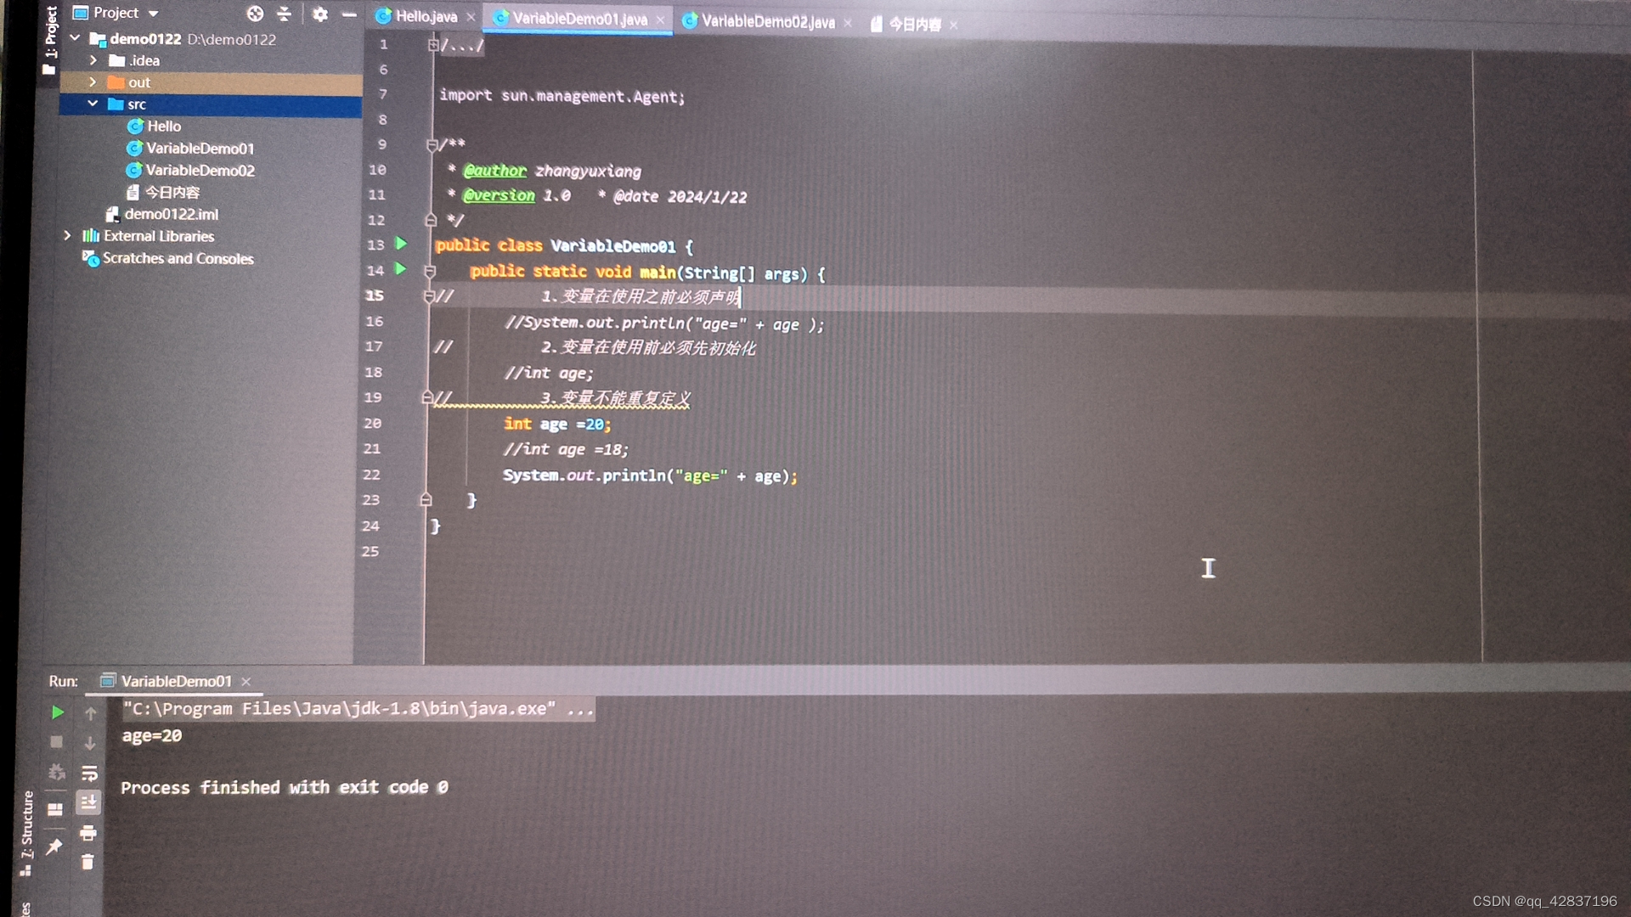Collapse the src folder

pyautogui.click(x=93, y=104)
